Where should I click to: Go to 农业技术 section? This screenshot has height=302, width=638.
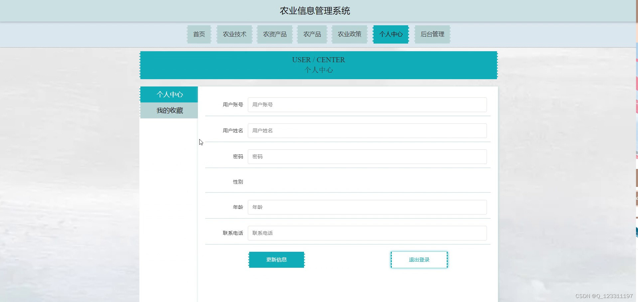(x=235, y=34)
